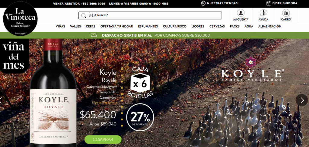The width and height of the screenshot is (309, 147).
Task: Click the search magnifier icon
Action: pyautogui.click(x=84, y=16)
